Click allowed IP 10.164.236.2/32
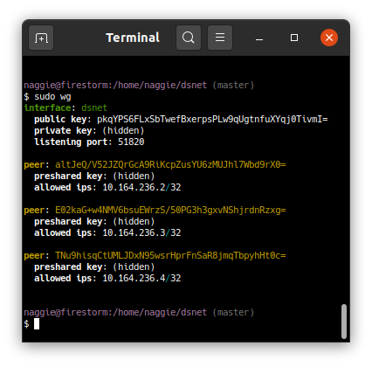This screenshot has width=372, height=367. click(141, 187)
